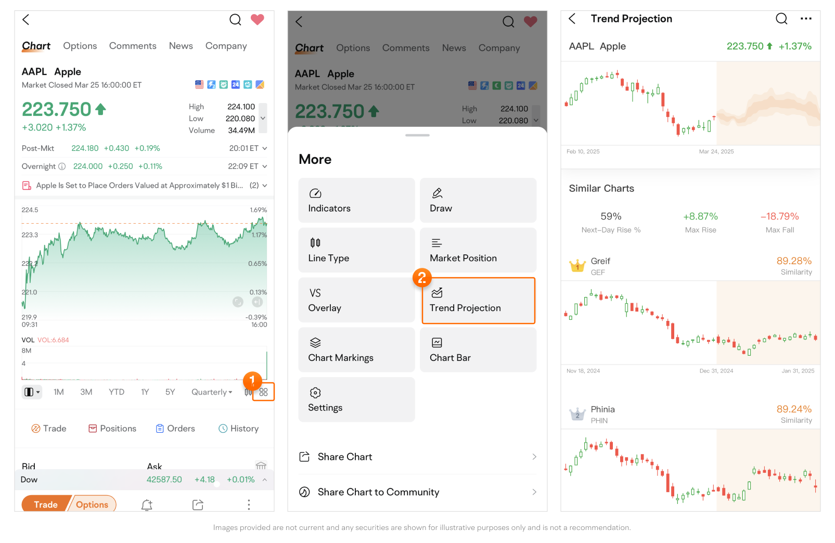Open the More grid icon beside the timeframes

coord(263,392)
